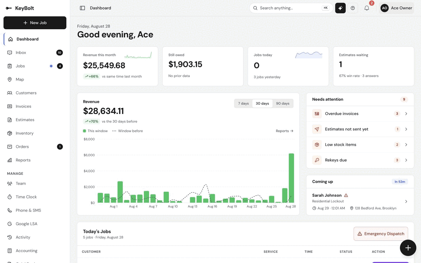Open Sarah Johnson job chevron
The width and height of the screenshot is (421, 263).
(406, 201)
